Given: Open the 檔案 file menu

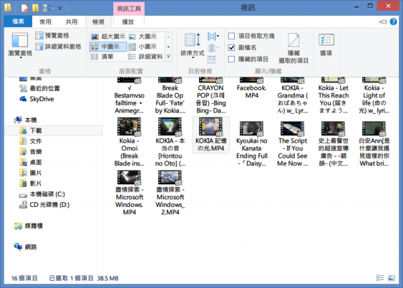Looking at the screenshot, I should (x=18, y=21).
